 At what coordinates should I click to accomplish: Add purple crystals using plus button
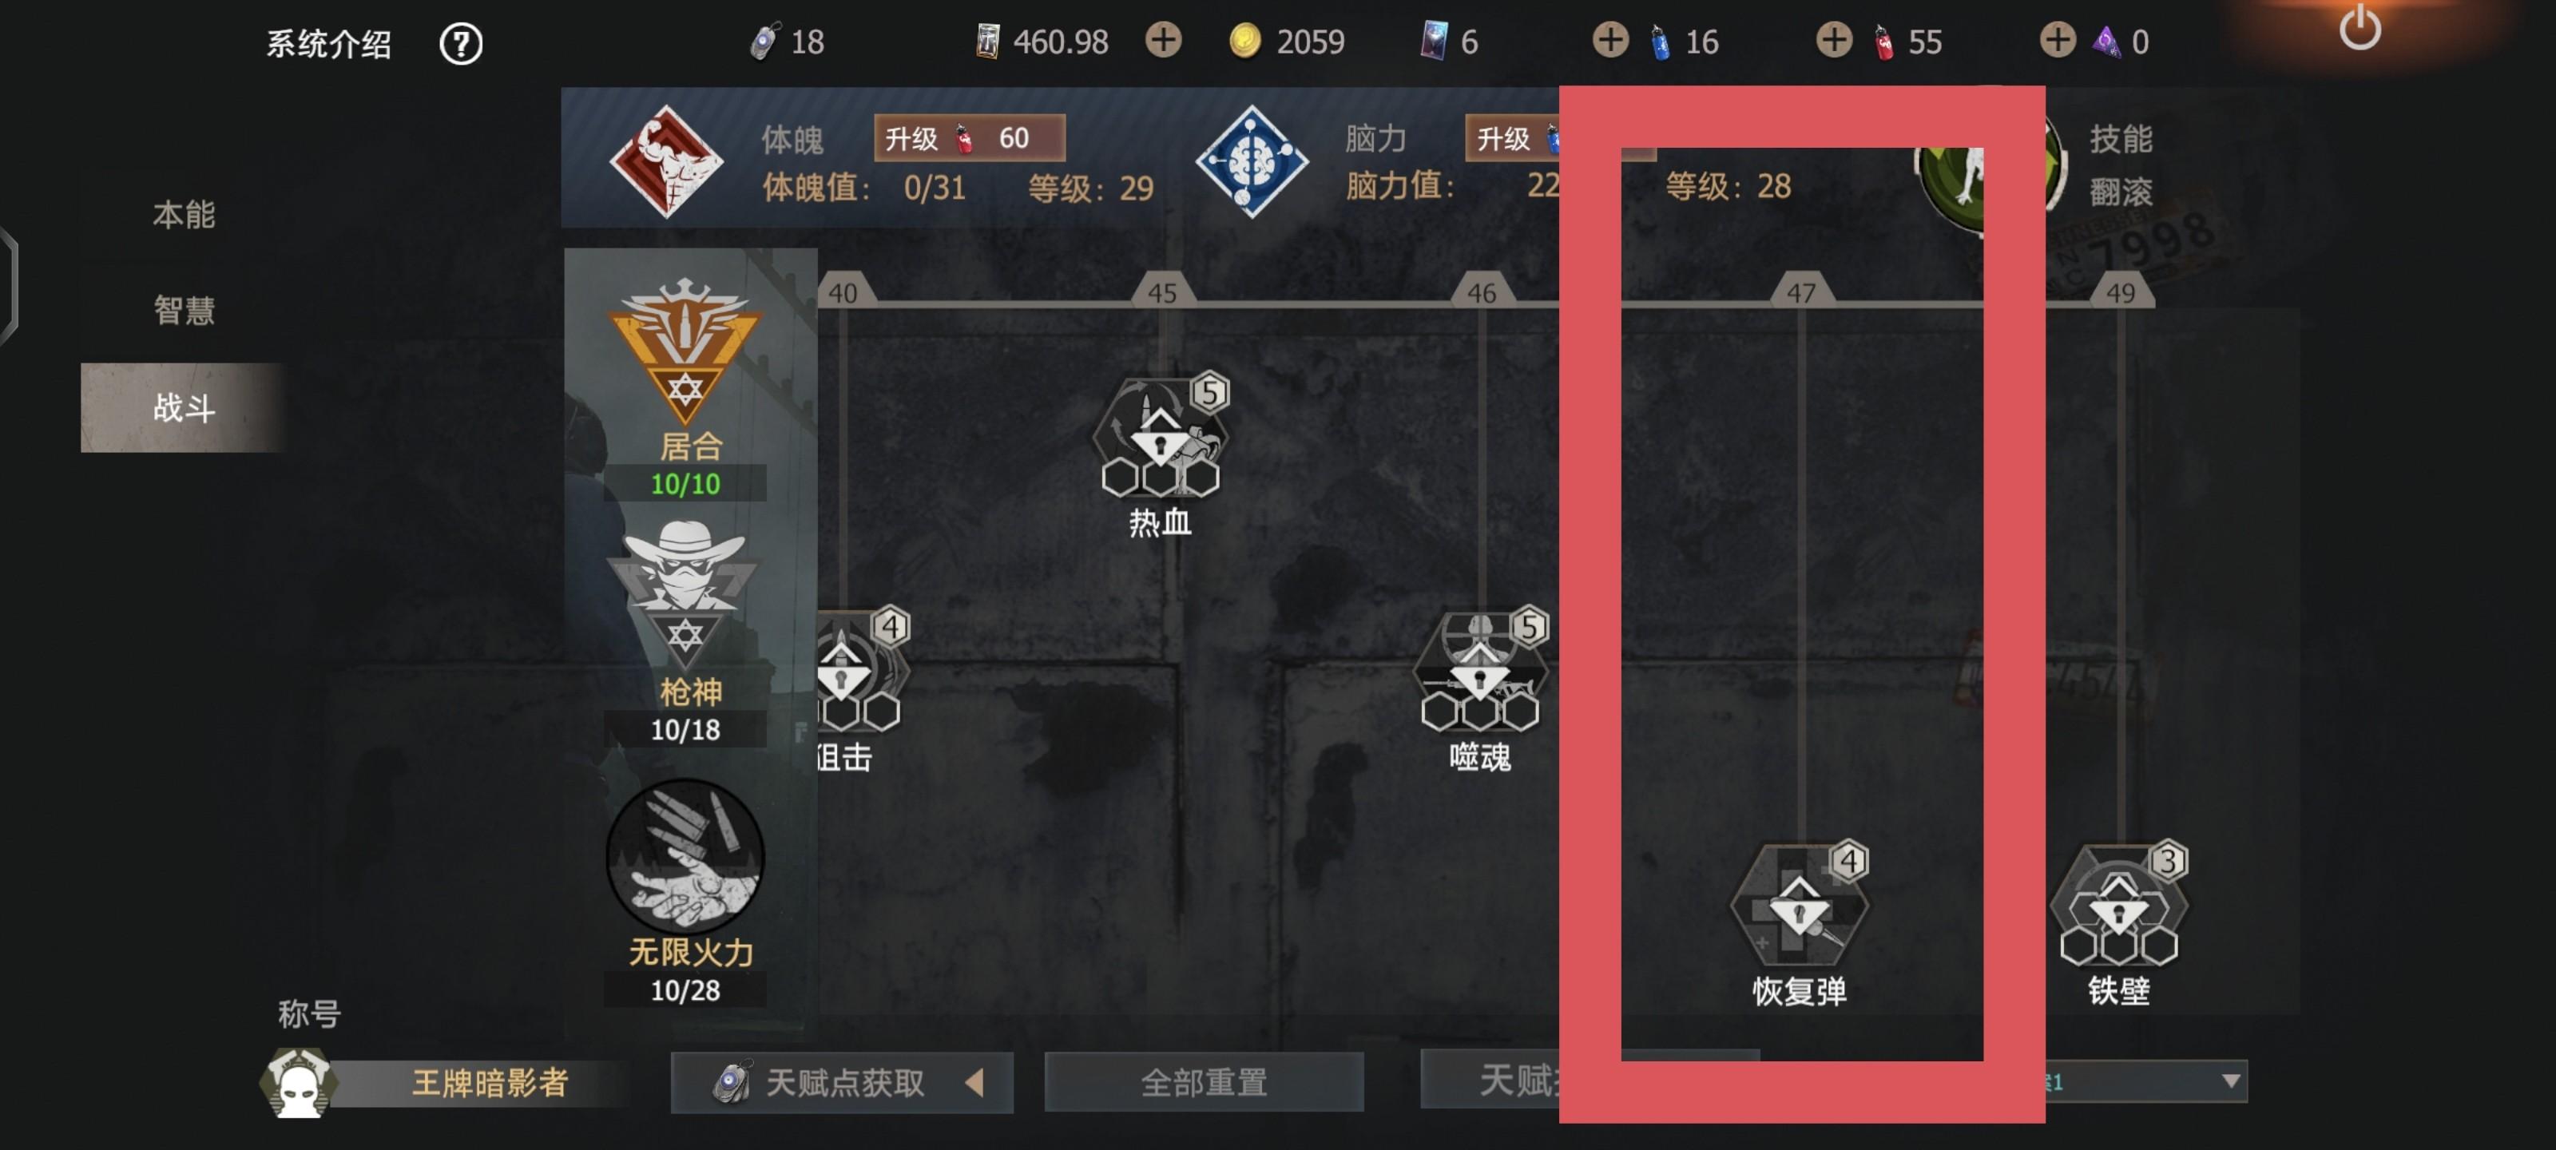click(2057, 41)
